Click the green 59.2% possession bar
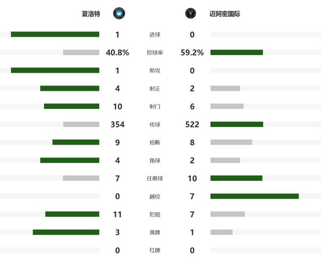This screenshot has height=266, width=324. pos(237,53)
